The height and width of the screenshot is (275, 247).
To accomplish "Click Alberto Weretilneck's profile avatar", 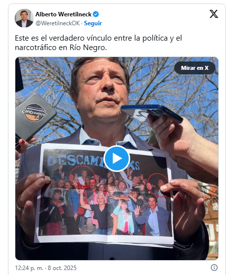I will [24, 18].
